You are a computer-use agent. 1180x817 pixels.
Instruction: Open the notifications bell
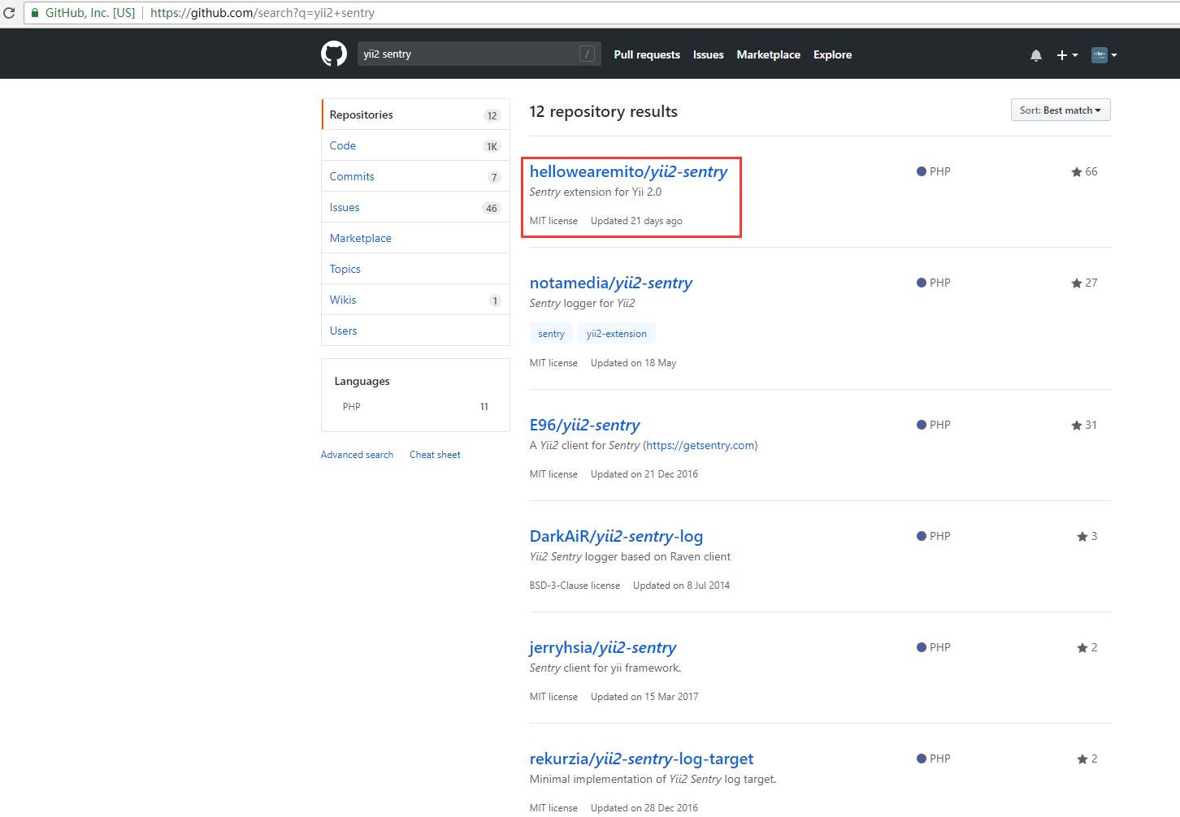[x=1035, y=55]
